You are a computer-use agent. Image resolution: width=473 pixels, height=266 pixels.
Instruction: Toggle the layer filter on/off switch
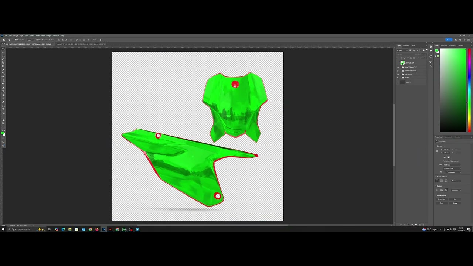(427, 50)
